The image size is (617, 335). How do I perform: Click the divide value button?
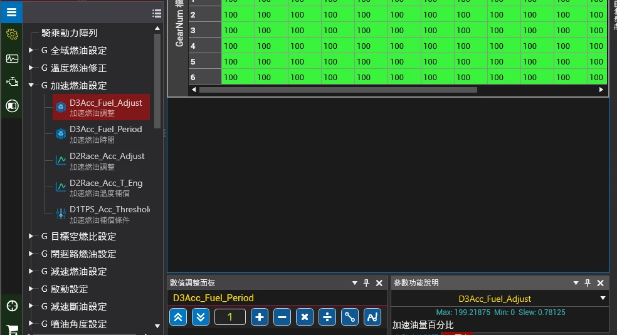327,317
